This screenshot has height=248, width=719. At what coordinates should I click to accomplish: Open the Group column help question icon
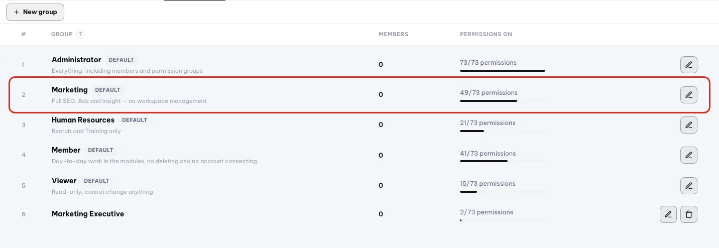tap(80, 34)
